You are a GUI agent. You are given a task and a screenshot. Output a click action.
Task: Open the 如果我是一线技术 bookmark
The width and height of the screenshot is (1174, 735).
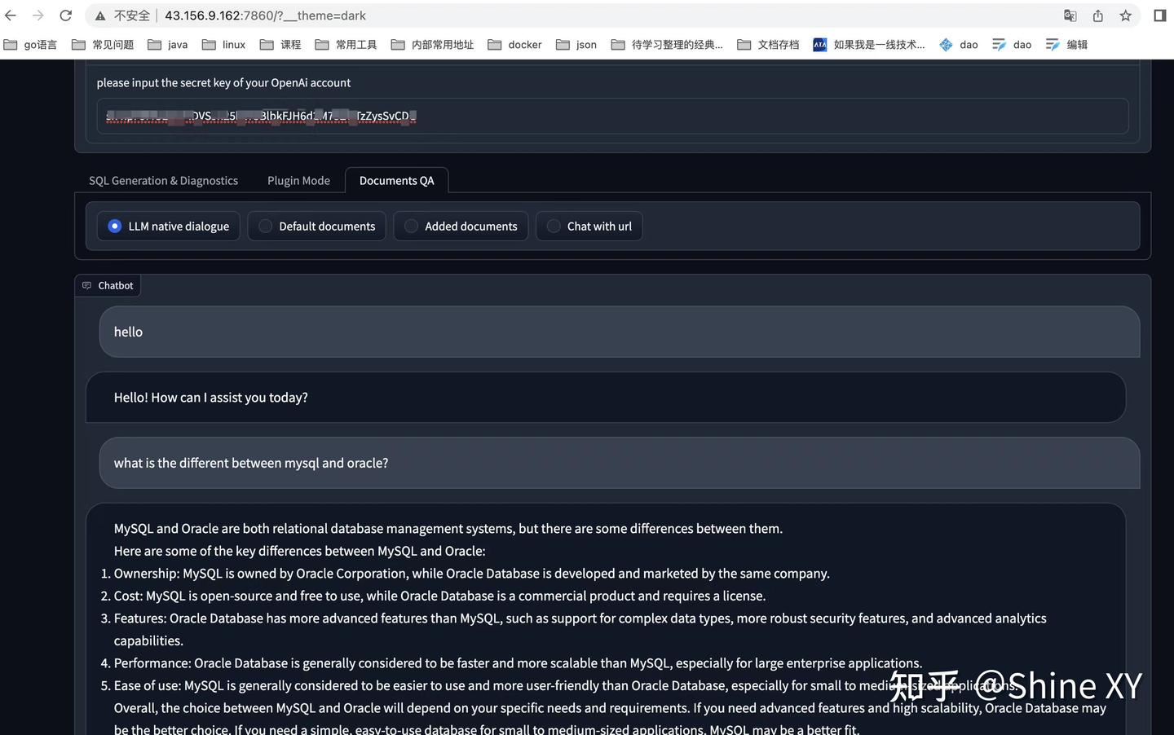(869, 45)
